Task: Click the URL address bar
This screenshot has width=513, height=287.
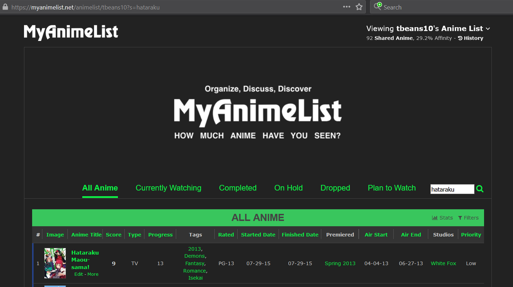Action: click(x=183, y=7)
